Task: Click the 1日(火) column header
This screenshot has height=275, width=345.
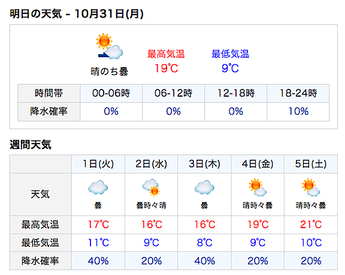Action: (x=98, y=164)
